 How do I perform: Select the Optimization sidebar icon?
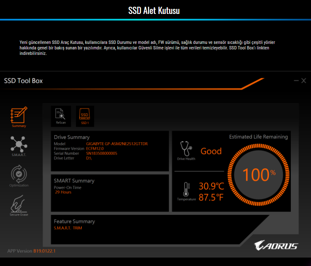19,175
